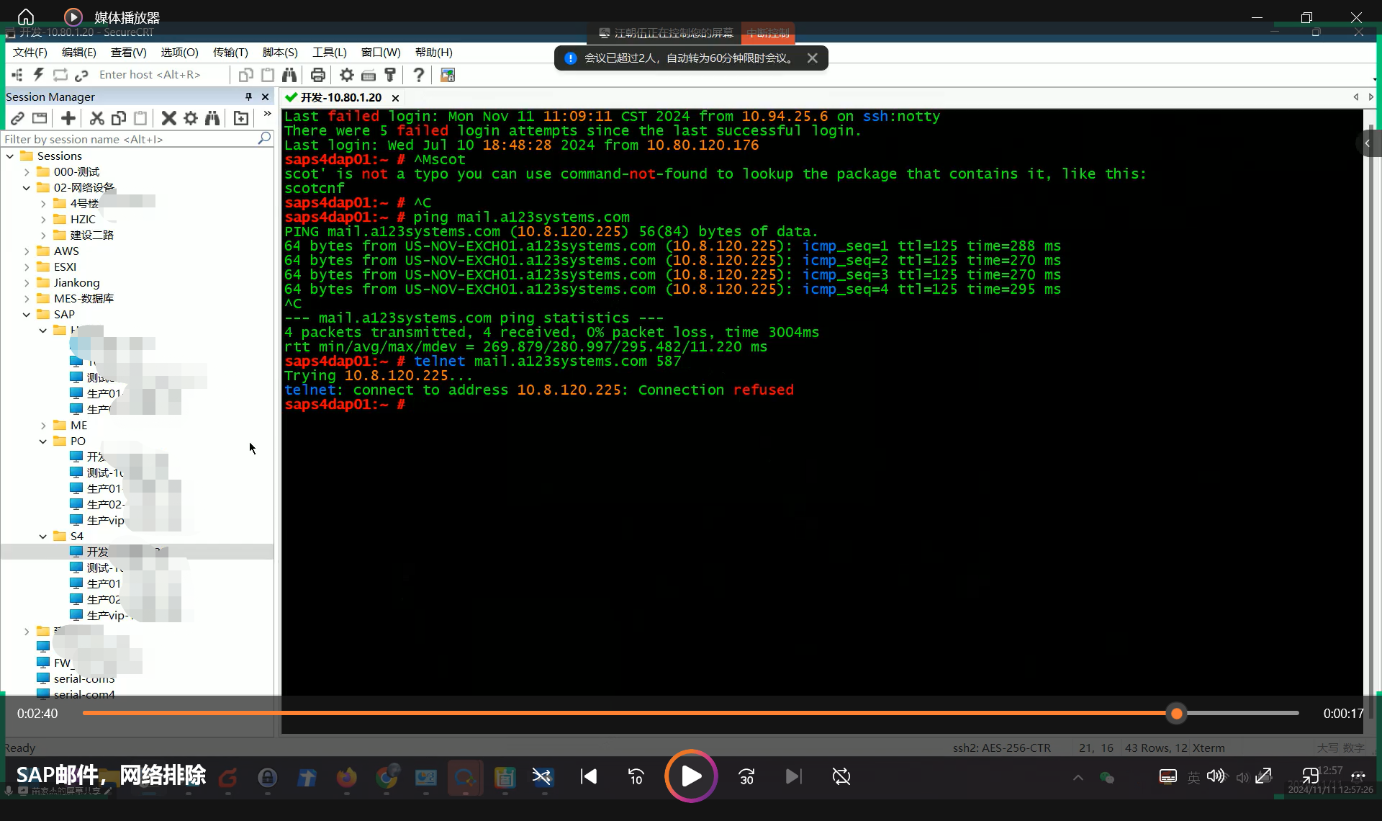Skip forward 30 seconds

pyautogui.click(x=746, y=776)
